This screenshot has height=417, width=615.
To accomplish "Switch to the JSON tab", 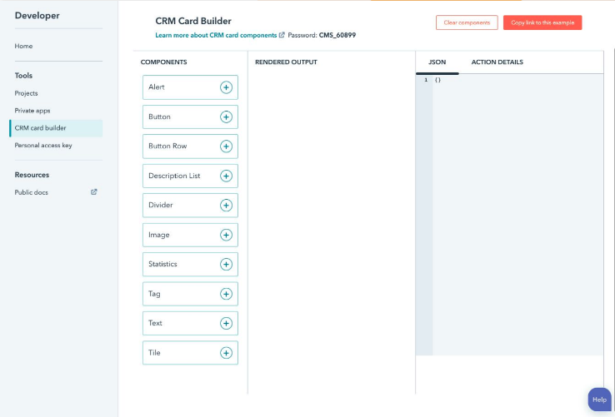I will coord(437,62).
